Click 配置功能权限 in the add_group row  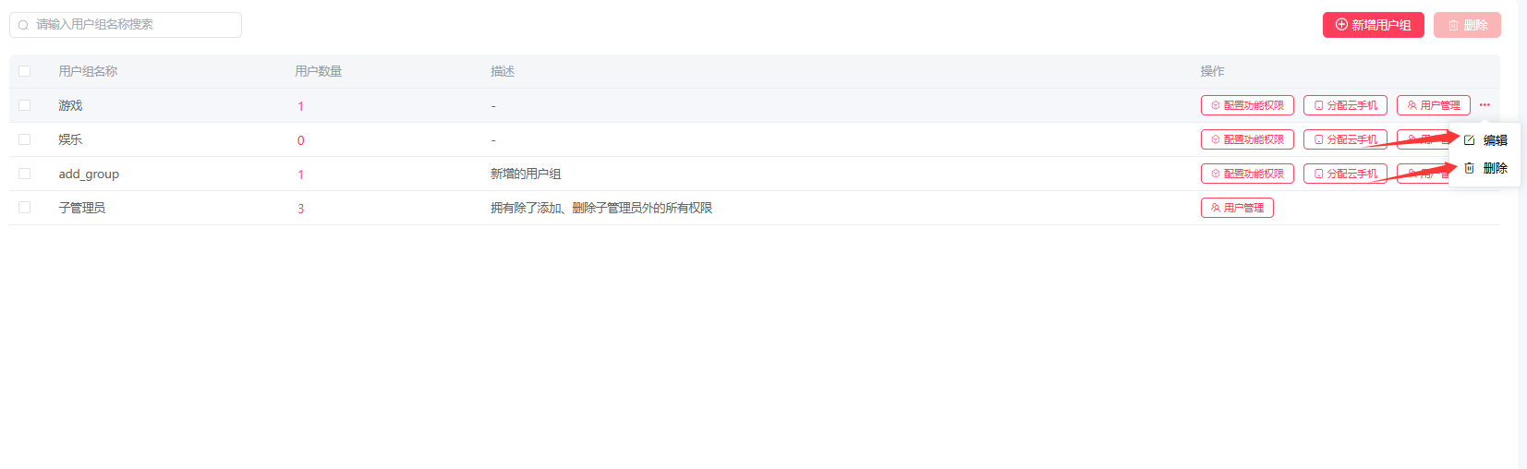tap(1247, 174)
